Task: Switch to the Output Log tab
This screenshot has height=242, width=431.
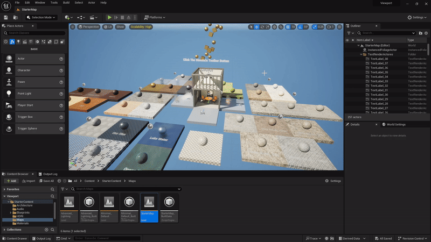Action: [48, 174]
